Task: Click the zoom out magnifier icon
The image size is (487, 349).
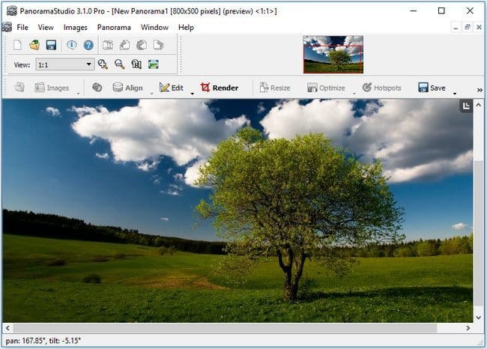Action: (x=120, y=64)
